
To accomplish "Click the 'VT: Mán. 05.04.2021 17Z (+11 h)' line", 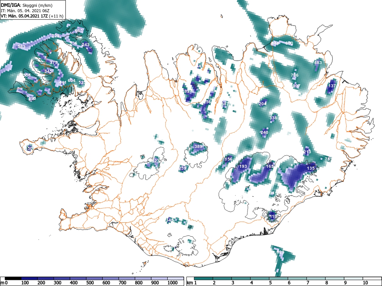I will [x=32, y=16].
